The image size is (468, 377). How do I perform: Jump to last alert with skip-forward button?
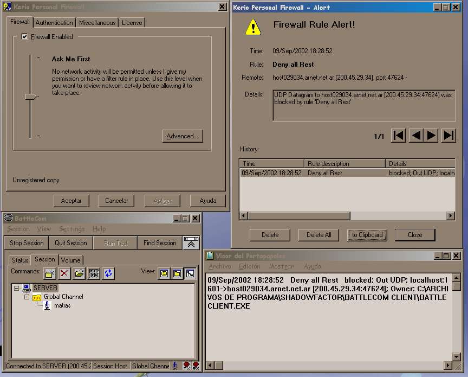(x=448, y=136)
